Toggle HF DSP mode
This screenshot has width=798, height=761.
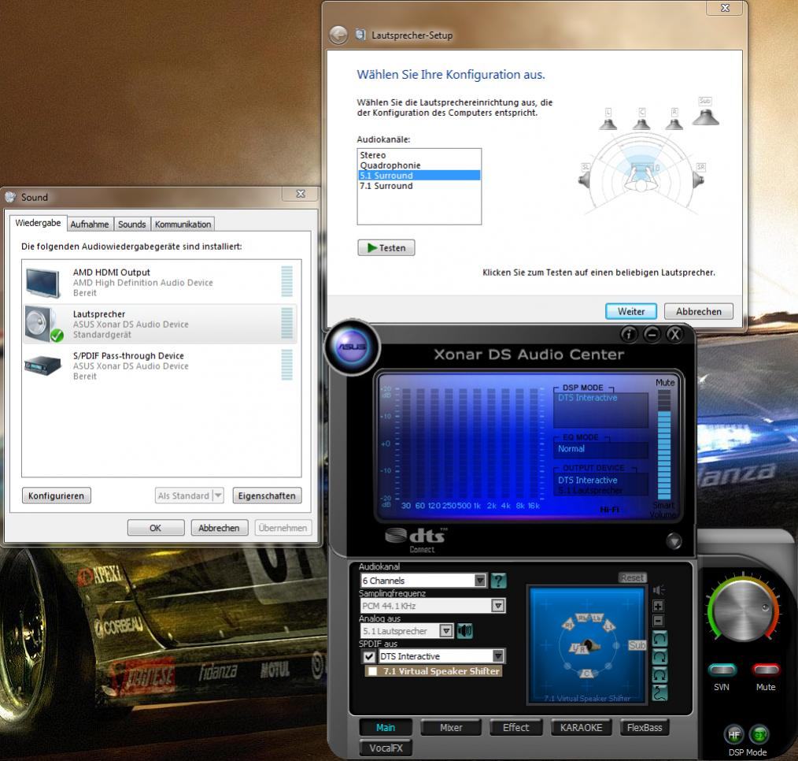733,734
